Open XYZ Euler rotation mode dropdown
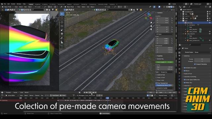The image size is (212, 119). point(164,34)
